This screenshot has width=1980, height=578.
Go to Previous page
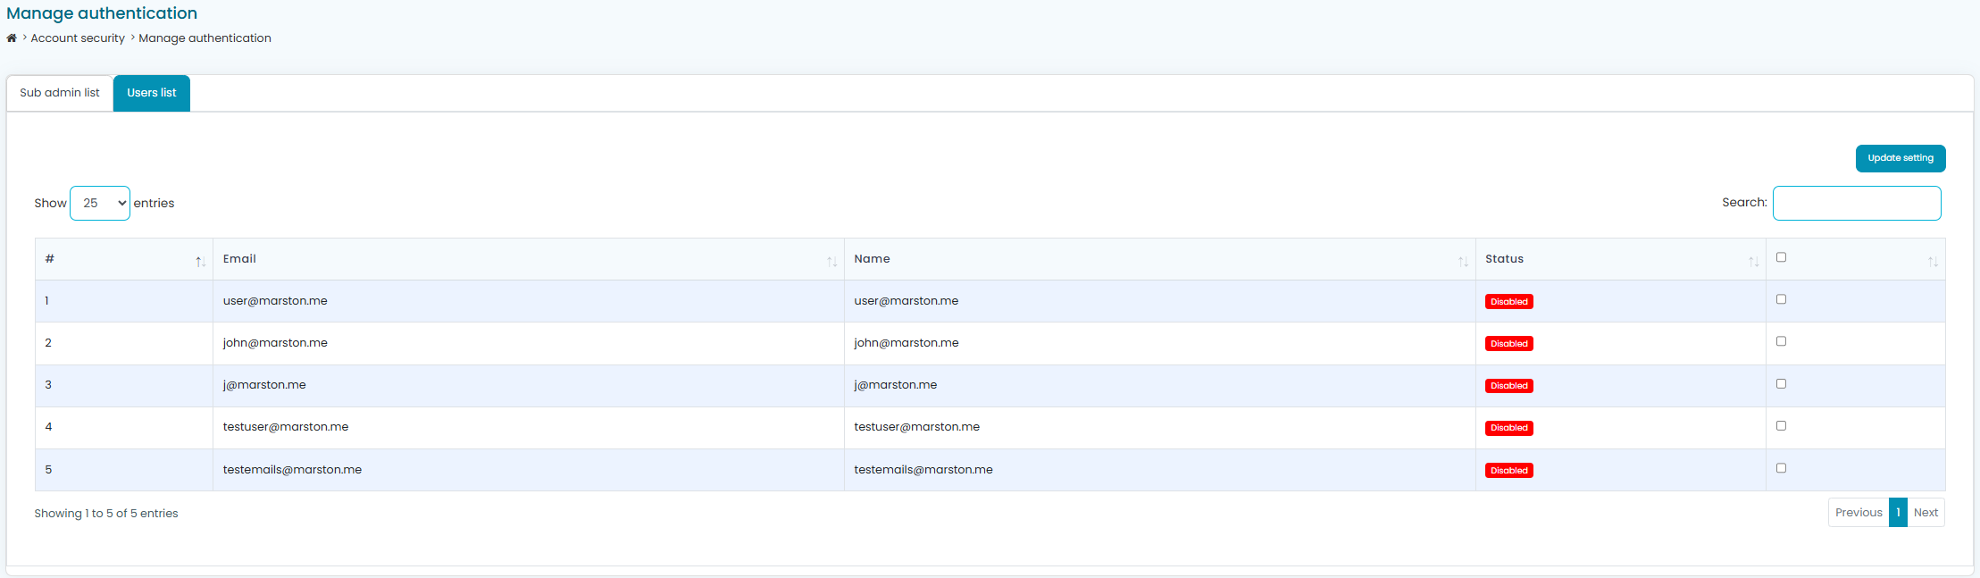click(1859, 513)
